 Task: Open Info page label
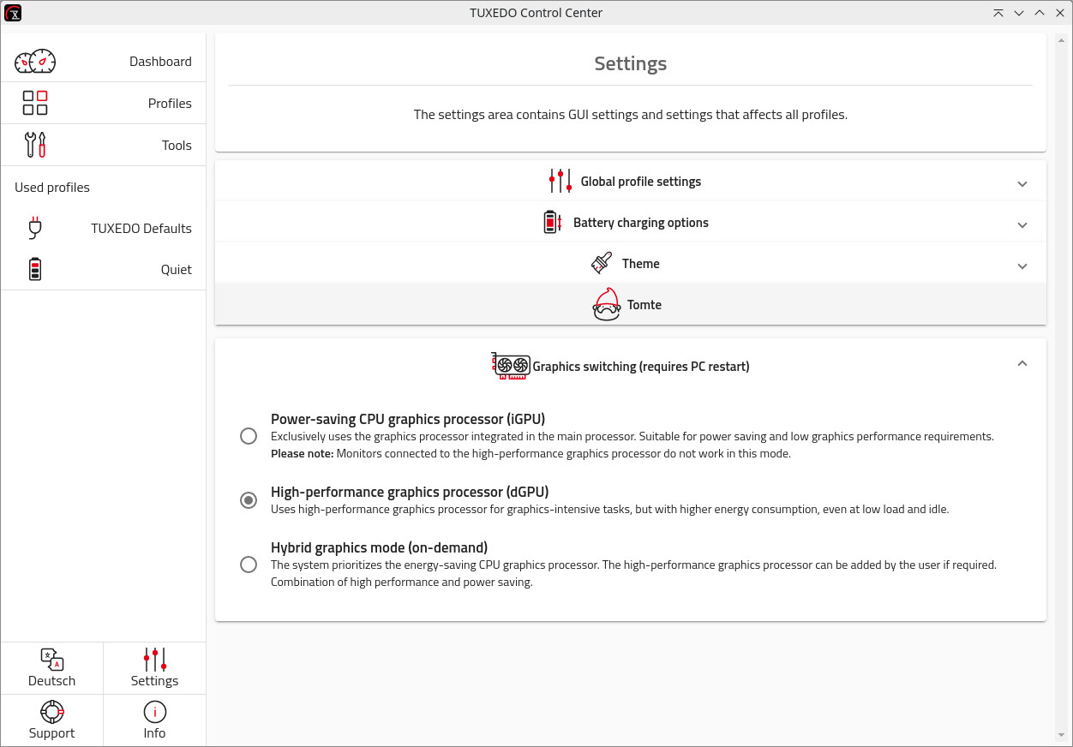(x=155, y=733)
